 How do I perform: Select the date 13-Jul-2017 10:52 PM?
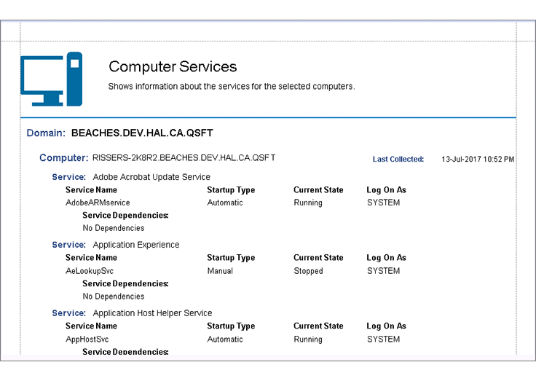pyautogui.click(x=478, y=160)
